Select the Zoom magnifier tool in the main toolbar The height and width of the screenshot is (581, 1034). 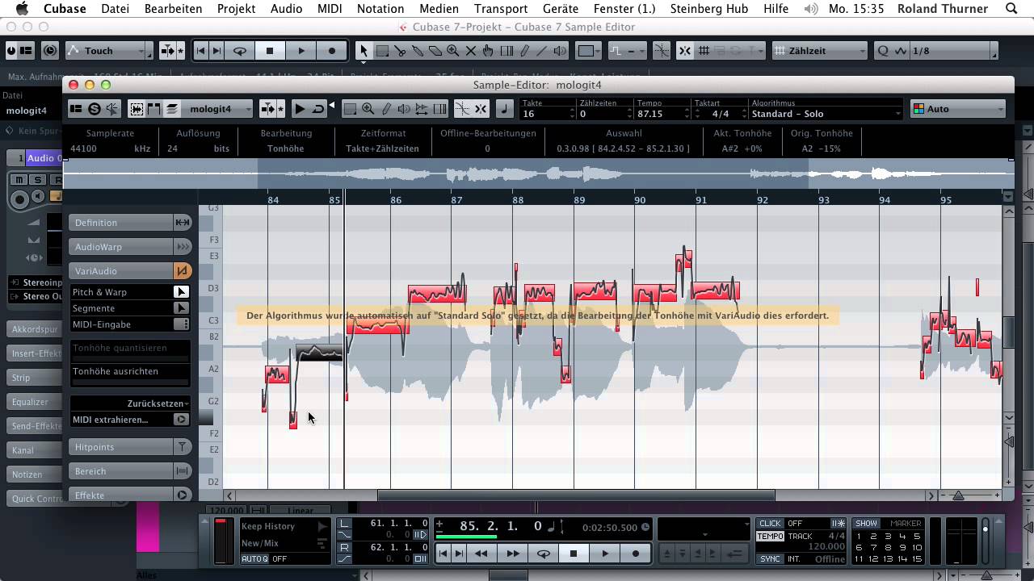click(453, 51)
